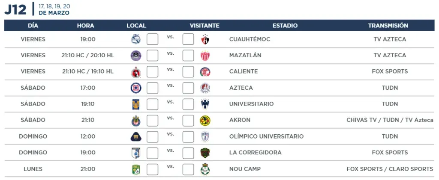Click the ESTADIO column header

coord(285,26)
